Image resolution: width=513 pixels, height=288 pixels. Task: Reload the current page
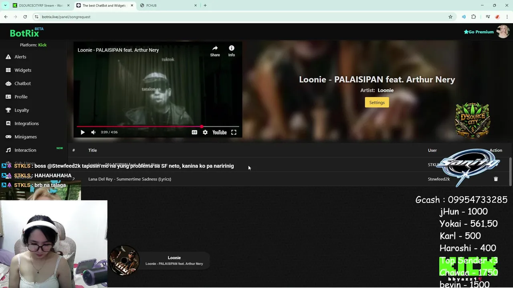tap(25, 17)
